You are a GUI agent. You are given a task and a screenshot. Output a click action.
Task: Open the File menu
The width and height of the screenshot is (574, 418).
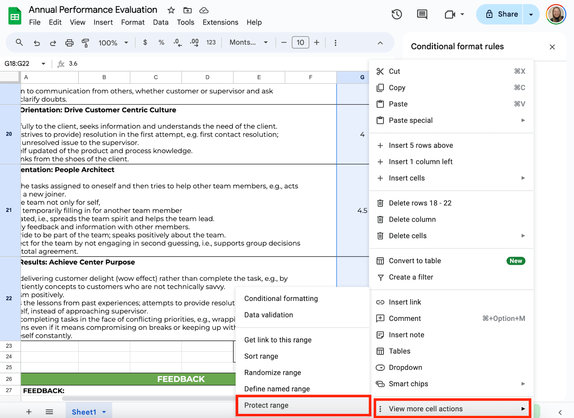point(35,22)
